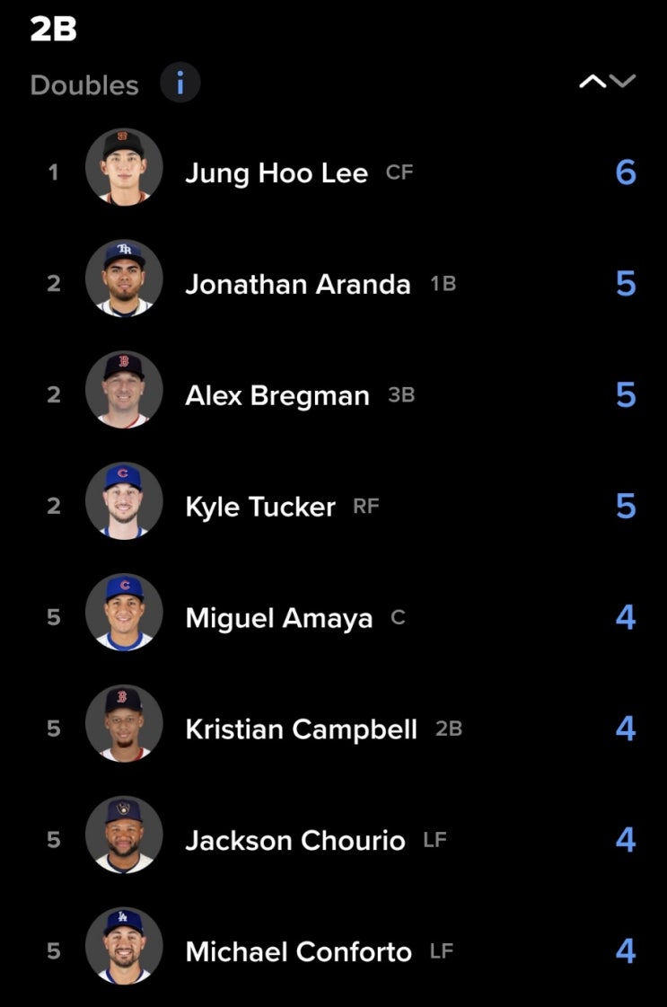Open Kyle Tucker's name link
The width and height of the screenshot is (667, 1007).
tap(260, 508)
